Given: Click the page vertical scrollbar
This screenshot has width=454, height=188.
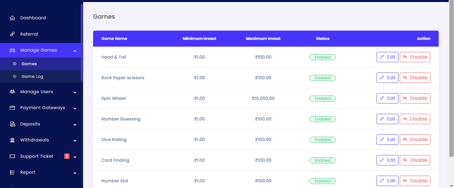Looking at the screenshot, I should point(451,80).
